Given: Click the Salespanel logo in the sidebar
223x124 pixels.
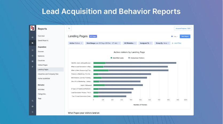Looking at the screenshot, I should tap(33, 28).
